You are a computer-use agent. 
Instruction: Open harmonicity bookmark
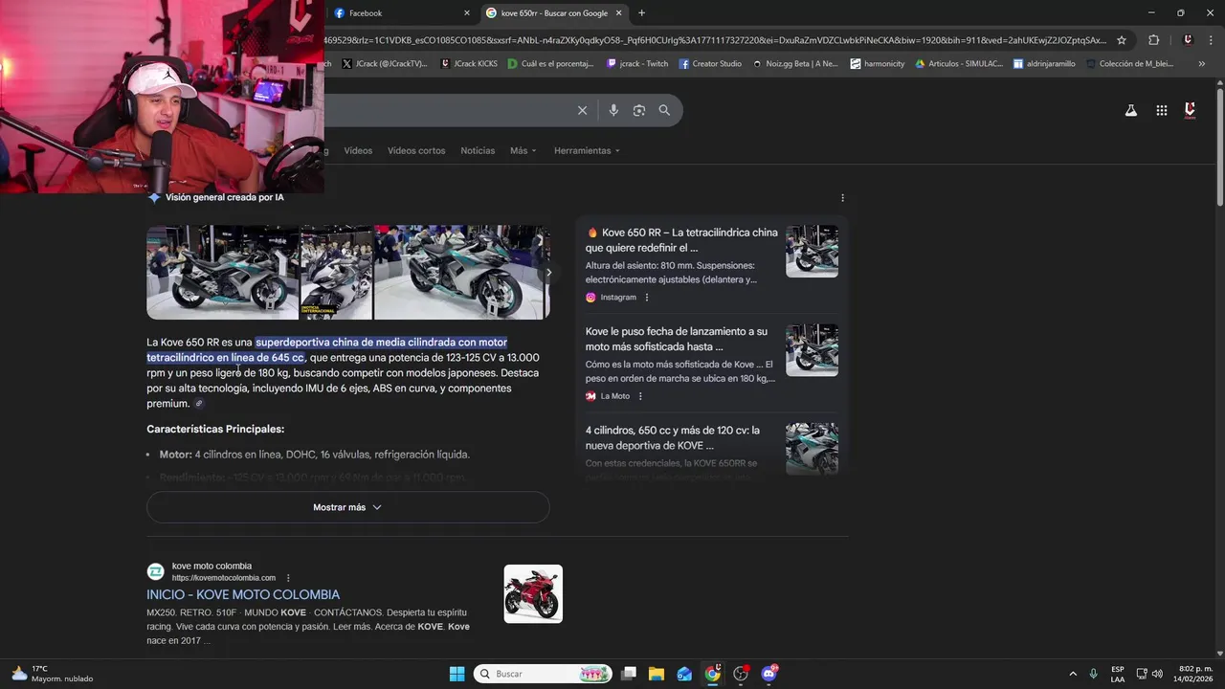coord(877,64)
